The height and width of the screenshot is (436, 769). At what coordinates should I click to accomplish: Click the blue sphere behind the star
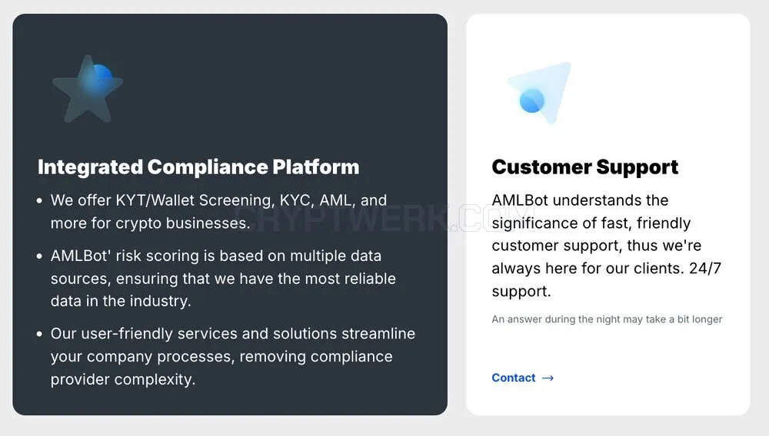98,78
